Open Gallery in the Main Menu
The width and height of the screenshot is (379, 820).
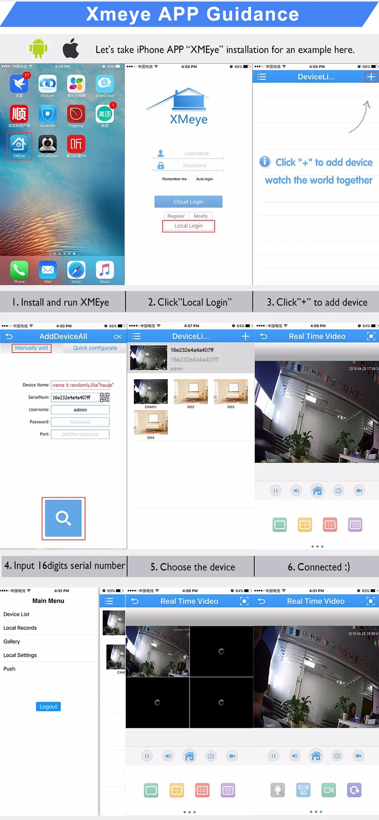click(x=49, y=642)
